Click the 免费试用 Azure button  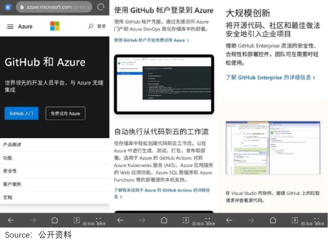(66, 113)
